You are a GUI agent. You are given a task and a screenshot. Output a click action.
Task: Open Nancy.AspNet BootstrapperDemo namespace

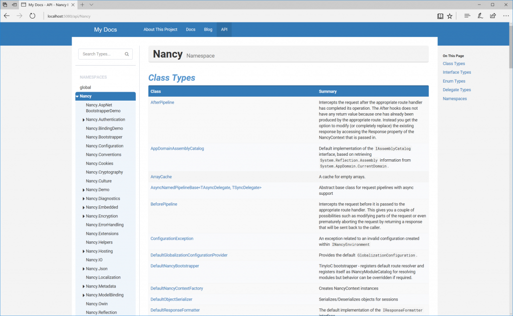[103, 108]
